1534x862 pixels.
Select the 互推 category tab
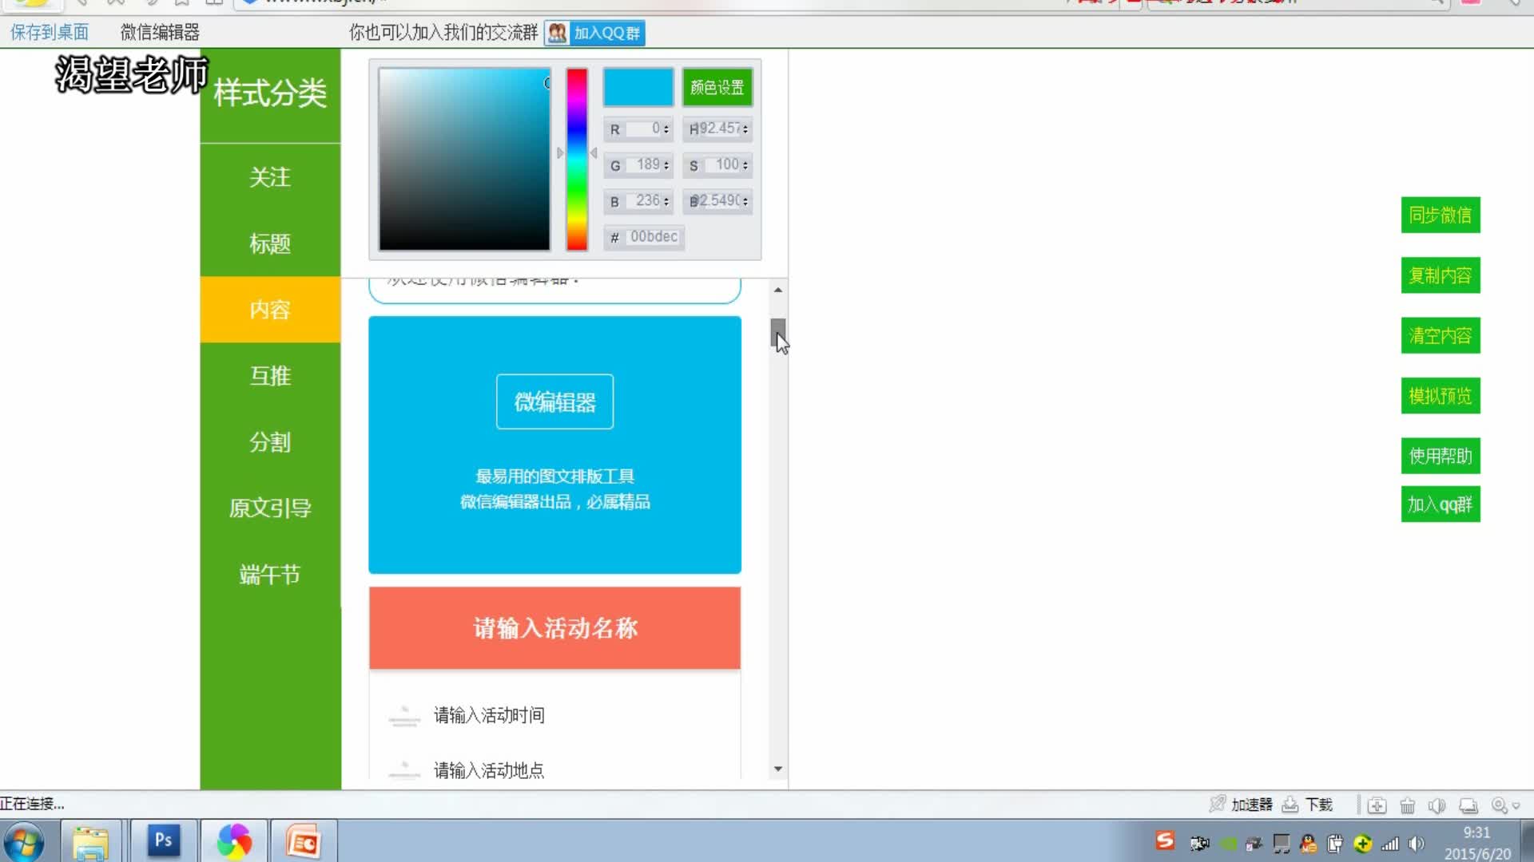pyautogui.click(x=270, y=376)
